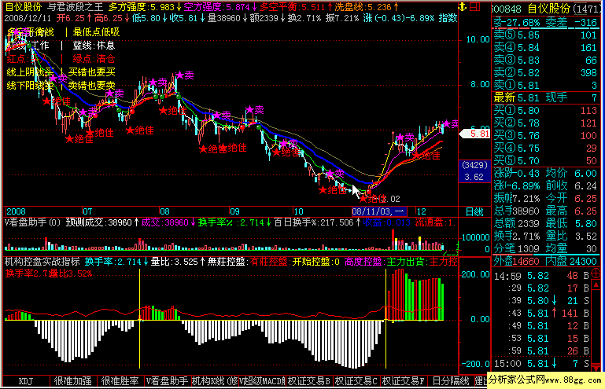Click the 卖① 5.81 ask row
The image size is (605, 389).
click(545, 85)
